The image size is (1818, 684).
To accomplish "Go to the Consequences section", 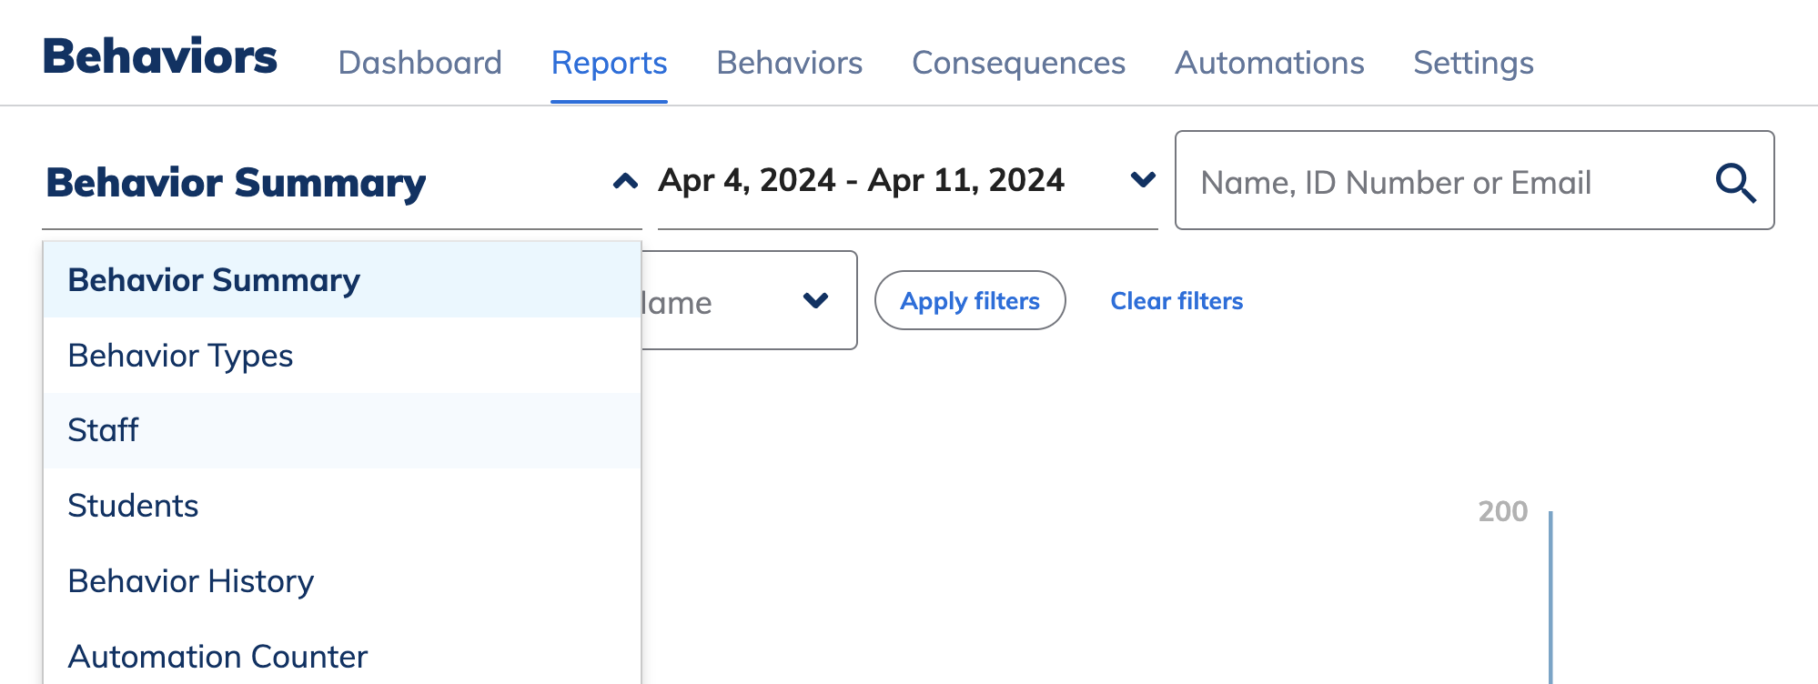I will point(1019,63).
